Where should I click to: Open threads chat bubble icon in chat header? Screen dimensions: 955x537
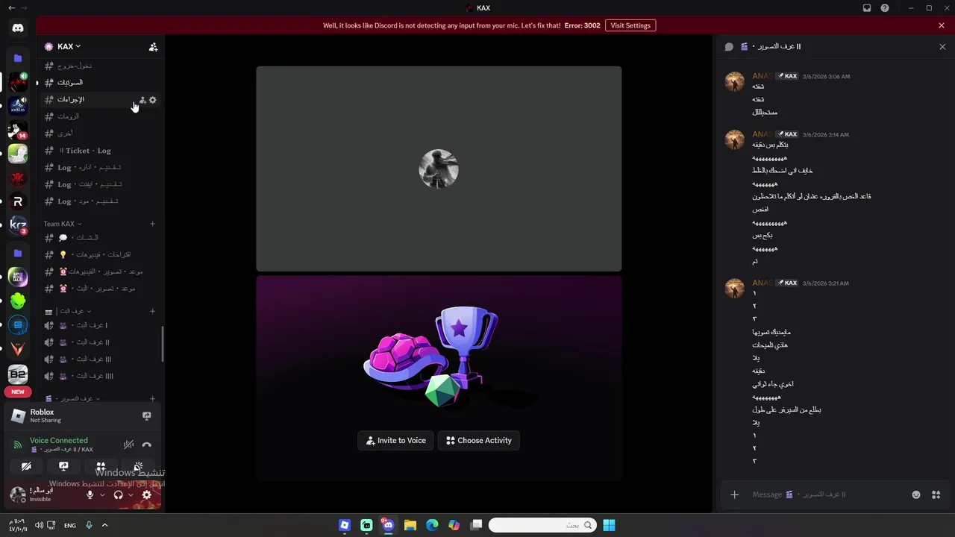click(729, 46)
